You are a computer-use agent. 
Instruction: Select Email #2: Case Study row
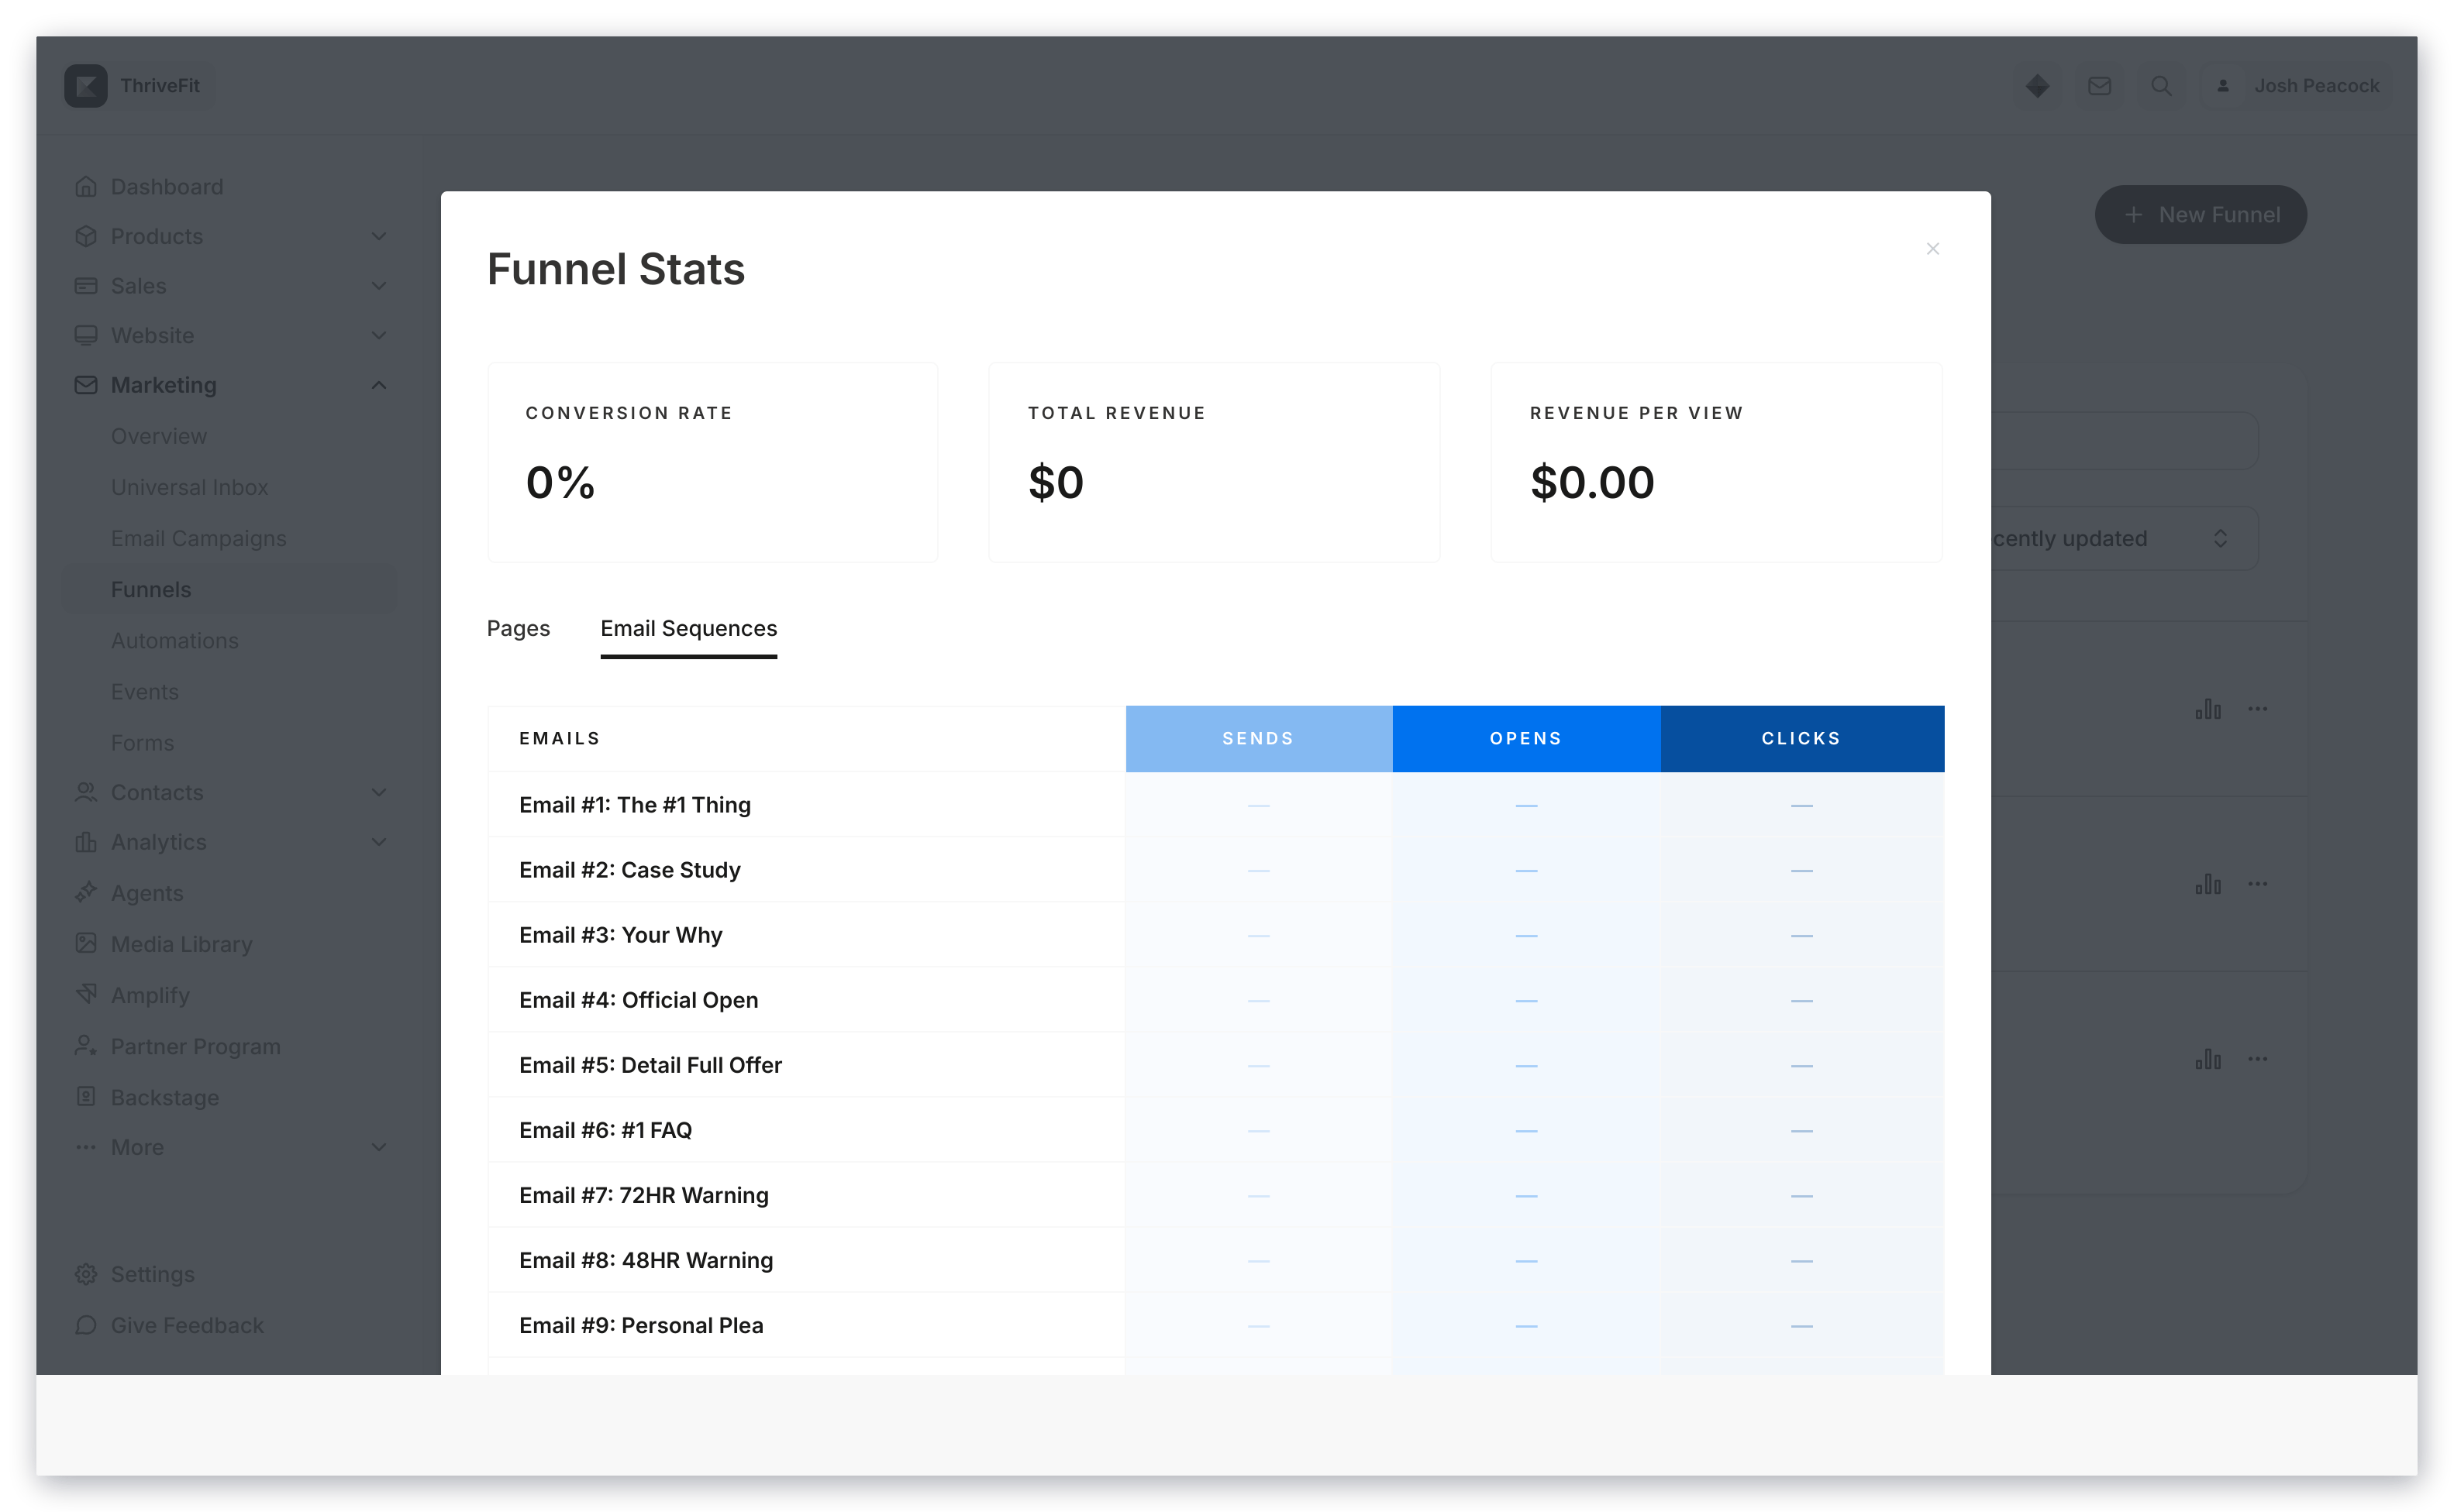click(1215, 869)
